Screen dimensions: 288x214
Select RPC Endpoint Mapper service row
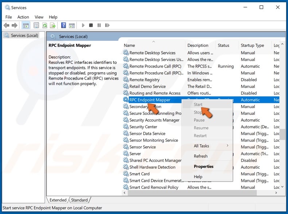pos(201,100)
